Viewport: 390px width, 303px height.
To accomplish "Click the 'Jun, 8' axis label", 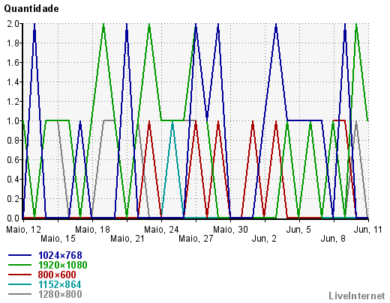I will (x=333, y=239).
